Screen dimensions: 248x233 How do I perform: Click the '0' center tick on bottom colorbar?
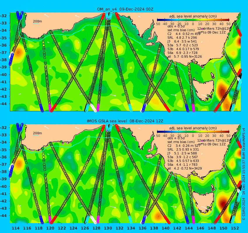193,136
